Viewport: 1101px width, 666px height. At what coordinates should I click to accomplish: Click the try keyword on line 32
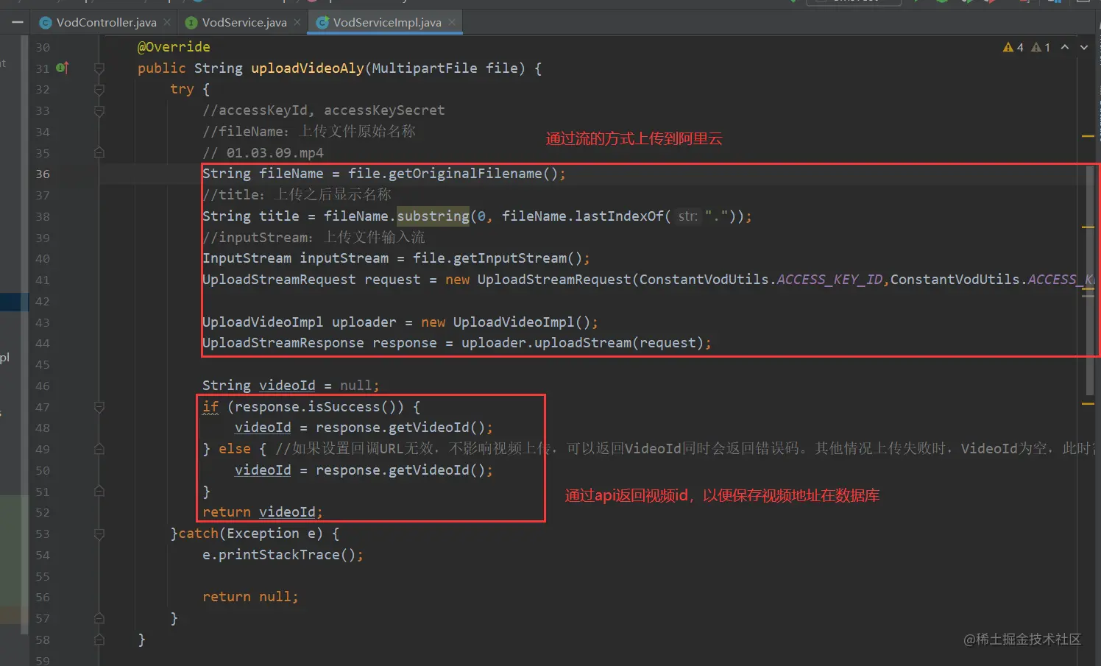tap(182, 89)
